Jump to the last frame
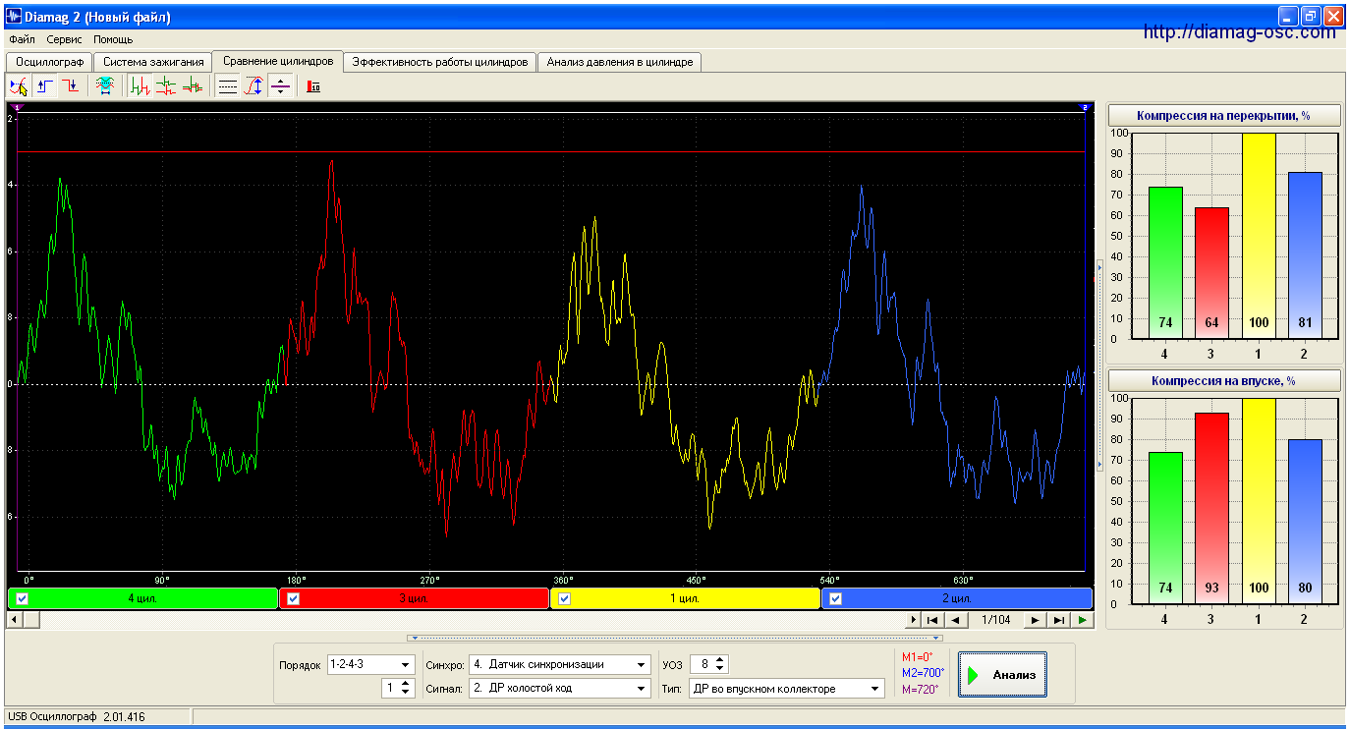The height and width of the screenshot is (729, 1350). [1059, 620]
